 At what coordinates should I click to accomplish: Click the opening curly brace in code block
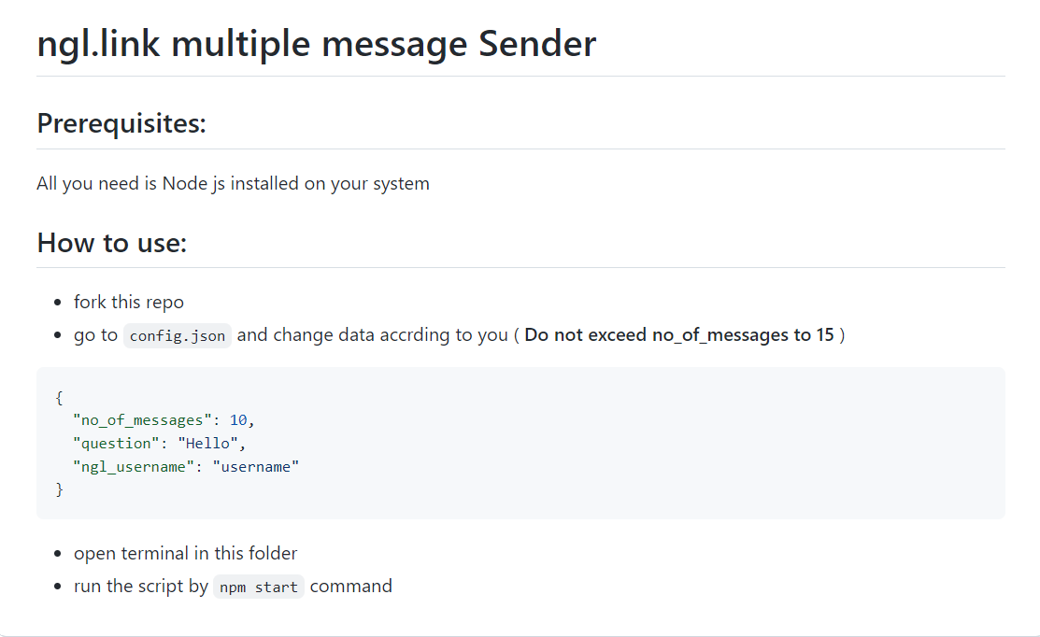coord(59,398)
